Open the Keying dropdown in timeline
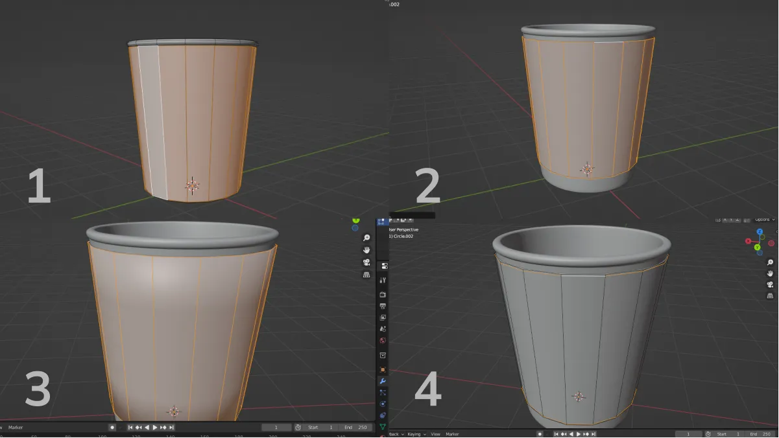Viewport: 779px width, 438px height. [416, 434]
